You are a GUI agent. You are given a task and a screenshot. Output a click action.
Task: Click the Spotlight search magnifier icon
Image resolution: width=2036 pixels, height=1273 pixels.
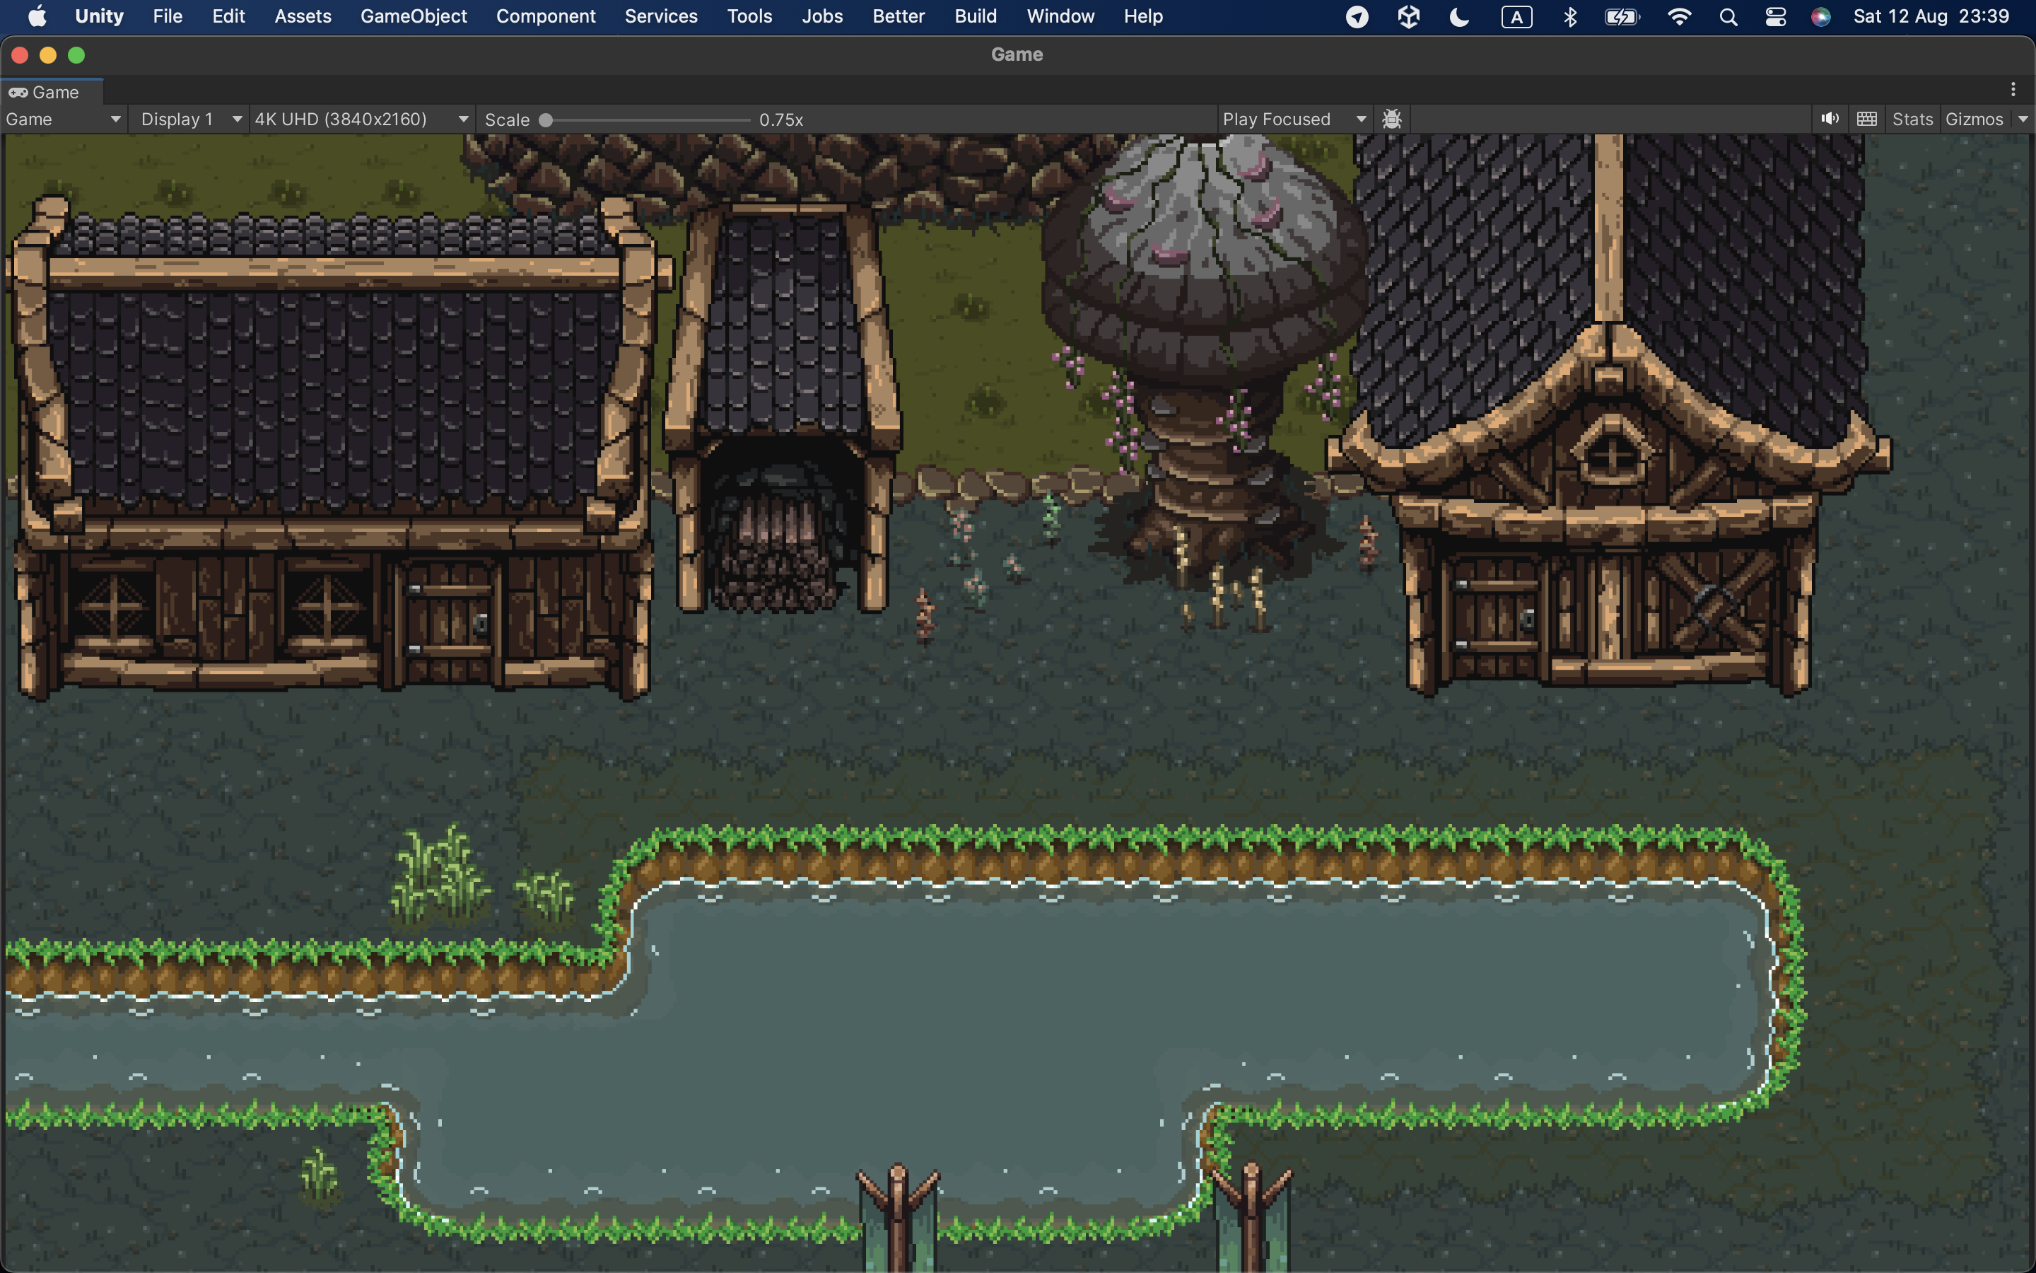pyautogui.click(x=1728, y=17)
